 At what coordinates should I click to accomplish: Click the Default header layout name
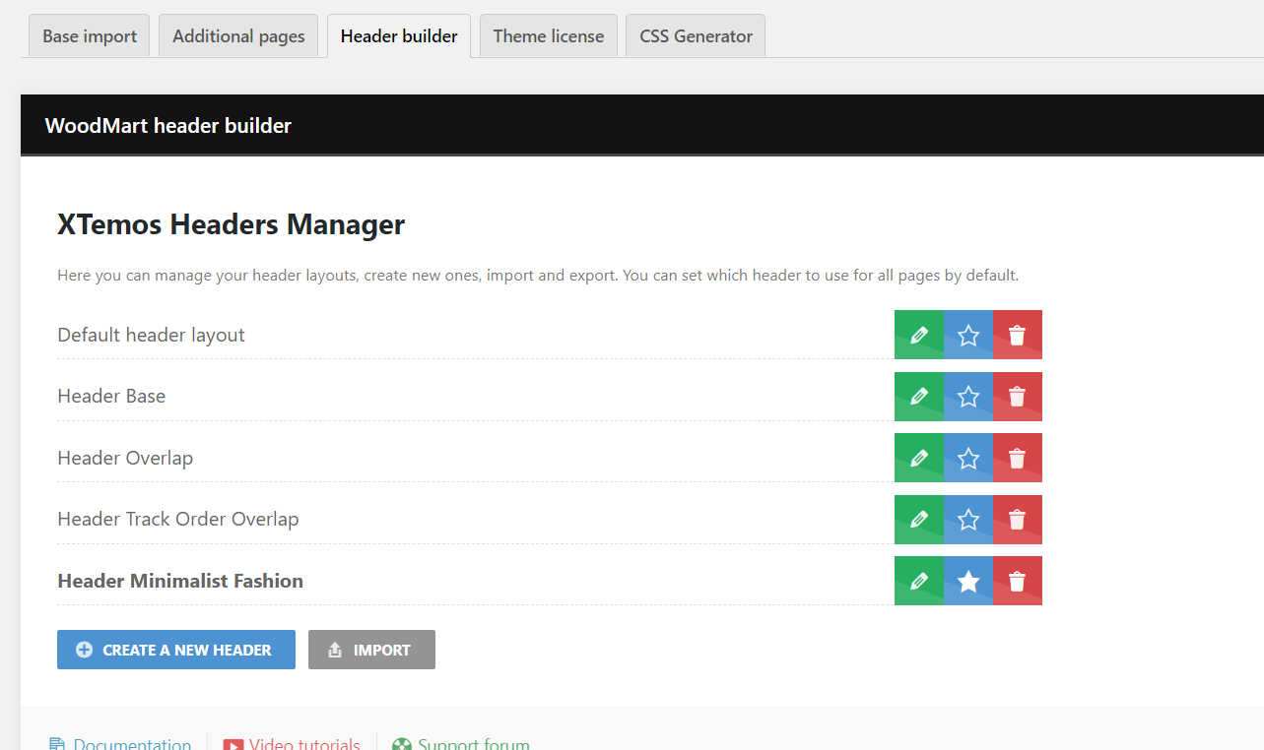click(x=151, y=335)
